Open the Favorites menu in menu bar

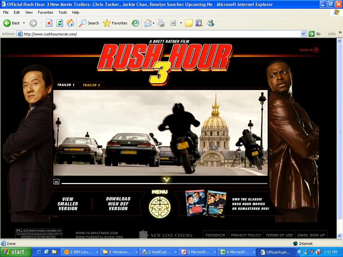[x=45, y=12]
